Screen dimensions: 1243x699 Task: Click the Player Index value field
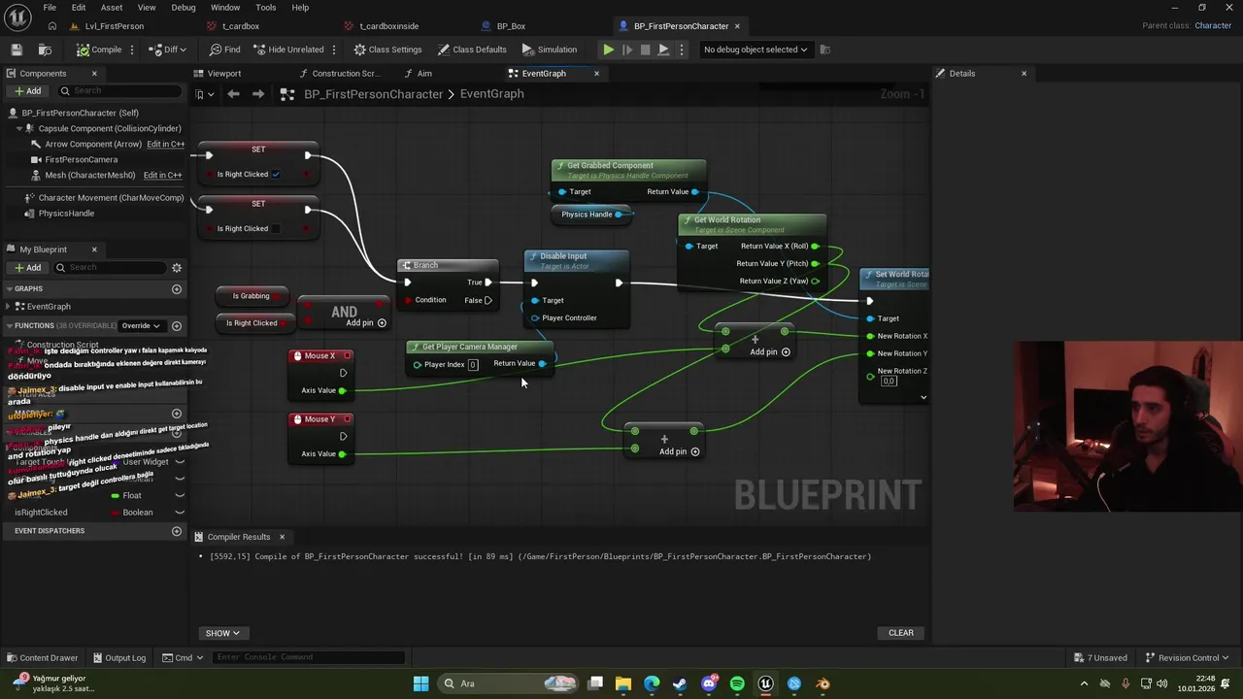(473, 365)
